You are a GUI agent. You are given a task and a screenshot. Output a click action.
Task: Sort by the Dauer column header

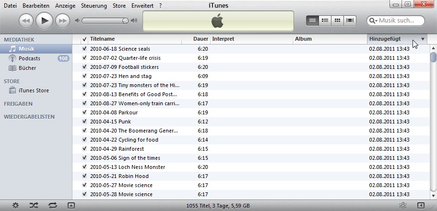196,39
